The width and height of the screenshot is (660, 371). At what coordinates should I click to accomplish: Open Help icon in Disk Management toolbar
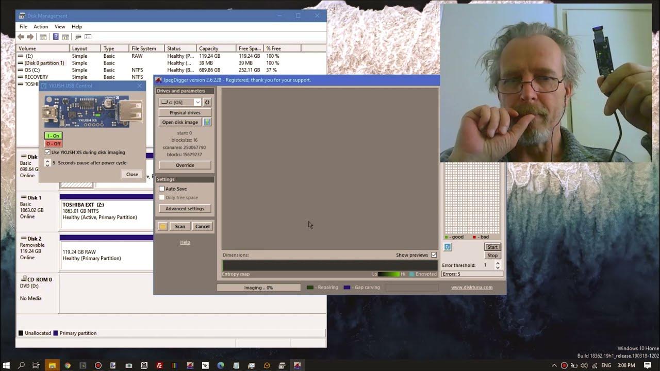pyautogui.click(x=55, y=37)
